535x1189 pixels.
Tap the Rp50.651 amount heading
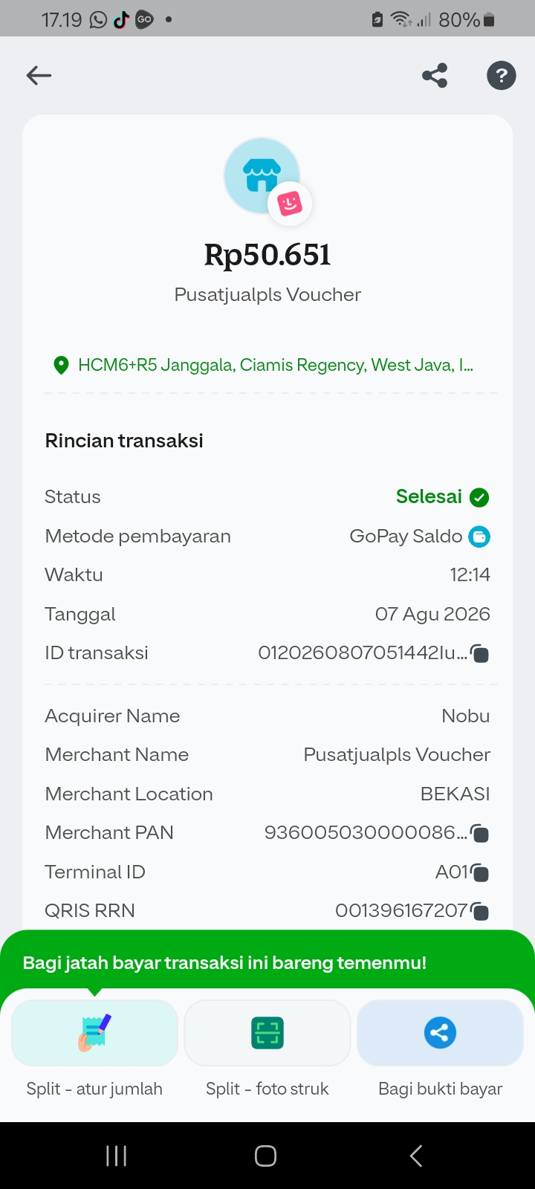[267, 255]
